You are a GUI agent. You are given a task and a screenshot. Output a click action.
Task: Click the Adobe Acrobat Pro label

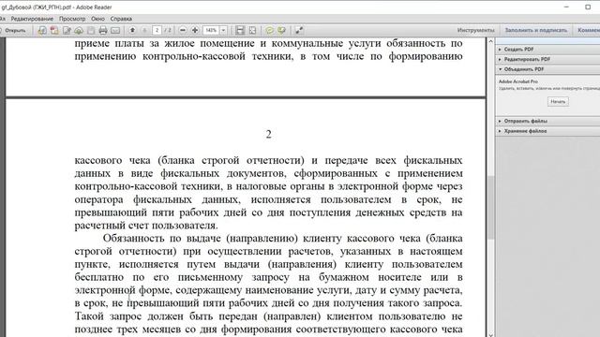[518, 81]
